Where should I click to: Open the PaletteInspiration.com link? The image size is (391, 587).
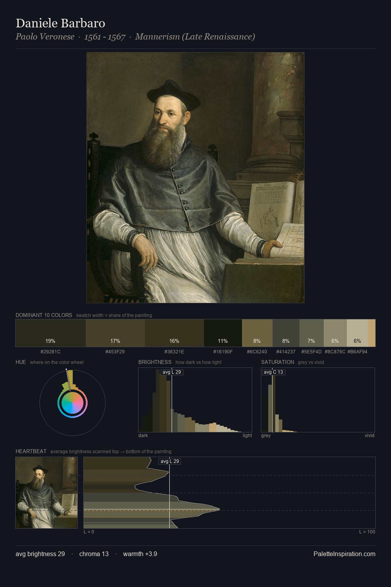[344, 554]
